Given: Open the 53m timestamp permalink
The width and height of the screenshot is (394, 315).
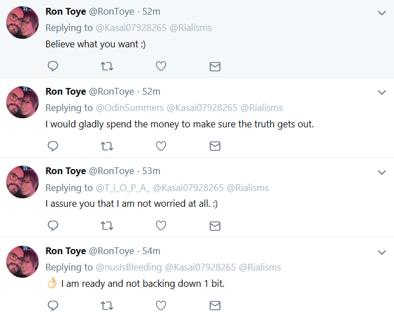Looking at the screenshot, I should click(151, 171).
